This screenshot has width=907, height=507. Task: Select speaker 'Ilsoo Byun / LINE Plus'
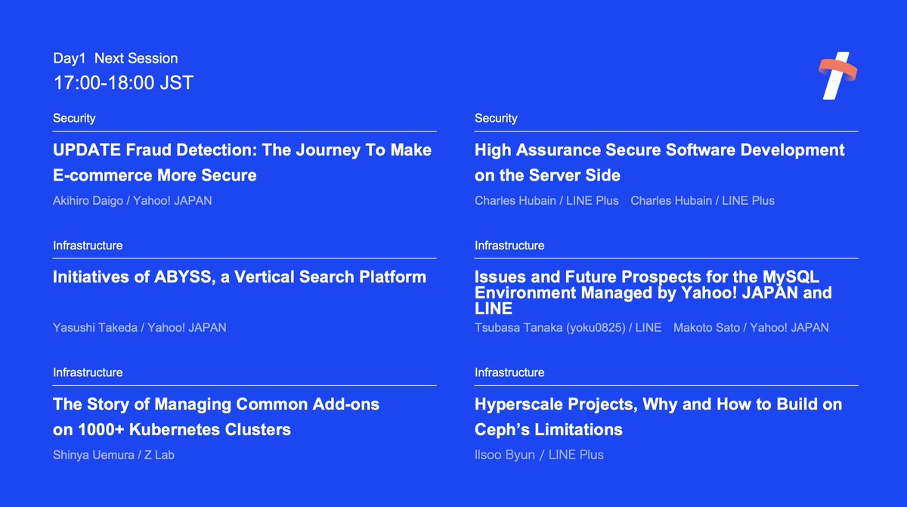(539, 454)
